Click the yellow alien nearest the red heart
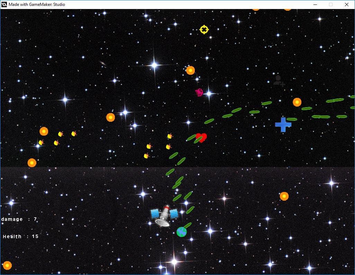Viewport: 355px width, 275px height. pyautogui.click(x=170, y=136)
